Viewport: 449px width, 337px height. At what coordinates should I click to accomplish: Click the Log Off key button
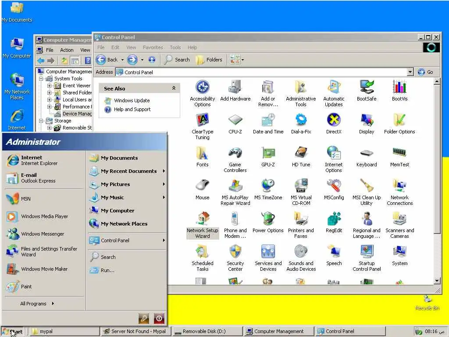click(144, 318)
